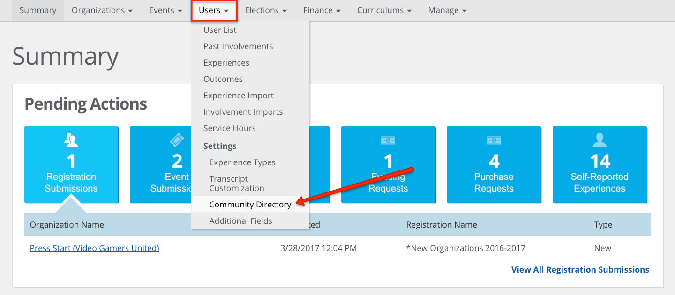
Task: Click the ticket icon on Event tile
Action: pyautogui.click(x=177, y=140)
